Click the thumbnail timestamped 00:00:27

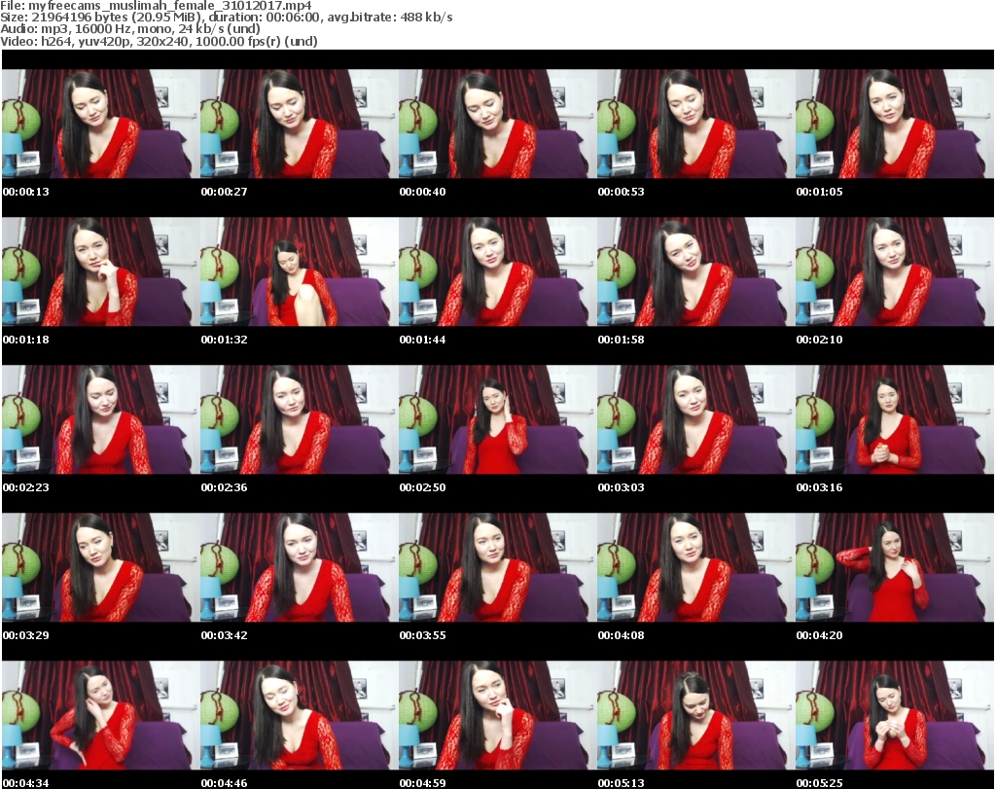tap(300, 124)
